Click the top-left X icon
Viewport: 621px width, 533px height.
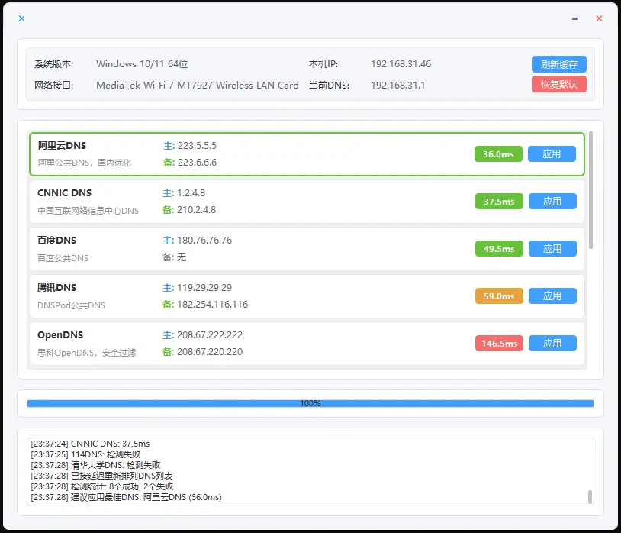pos(21,18)
